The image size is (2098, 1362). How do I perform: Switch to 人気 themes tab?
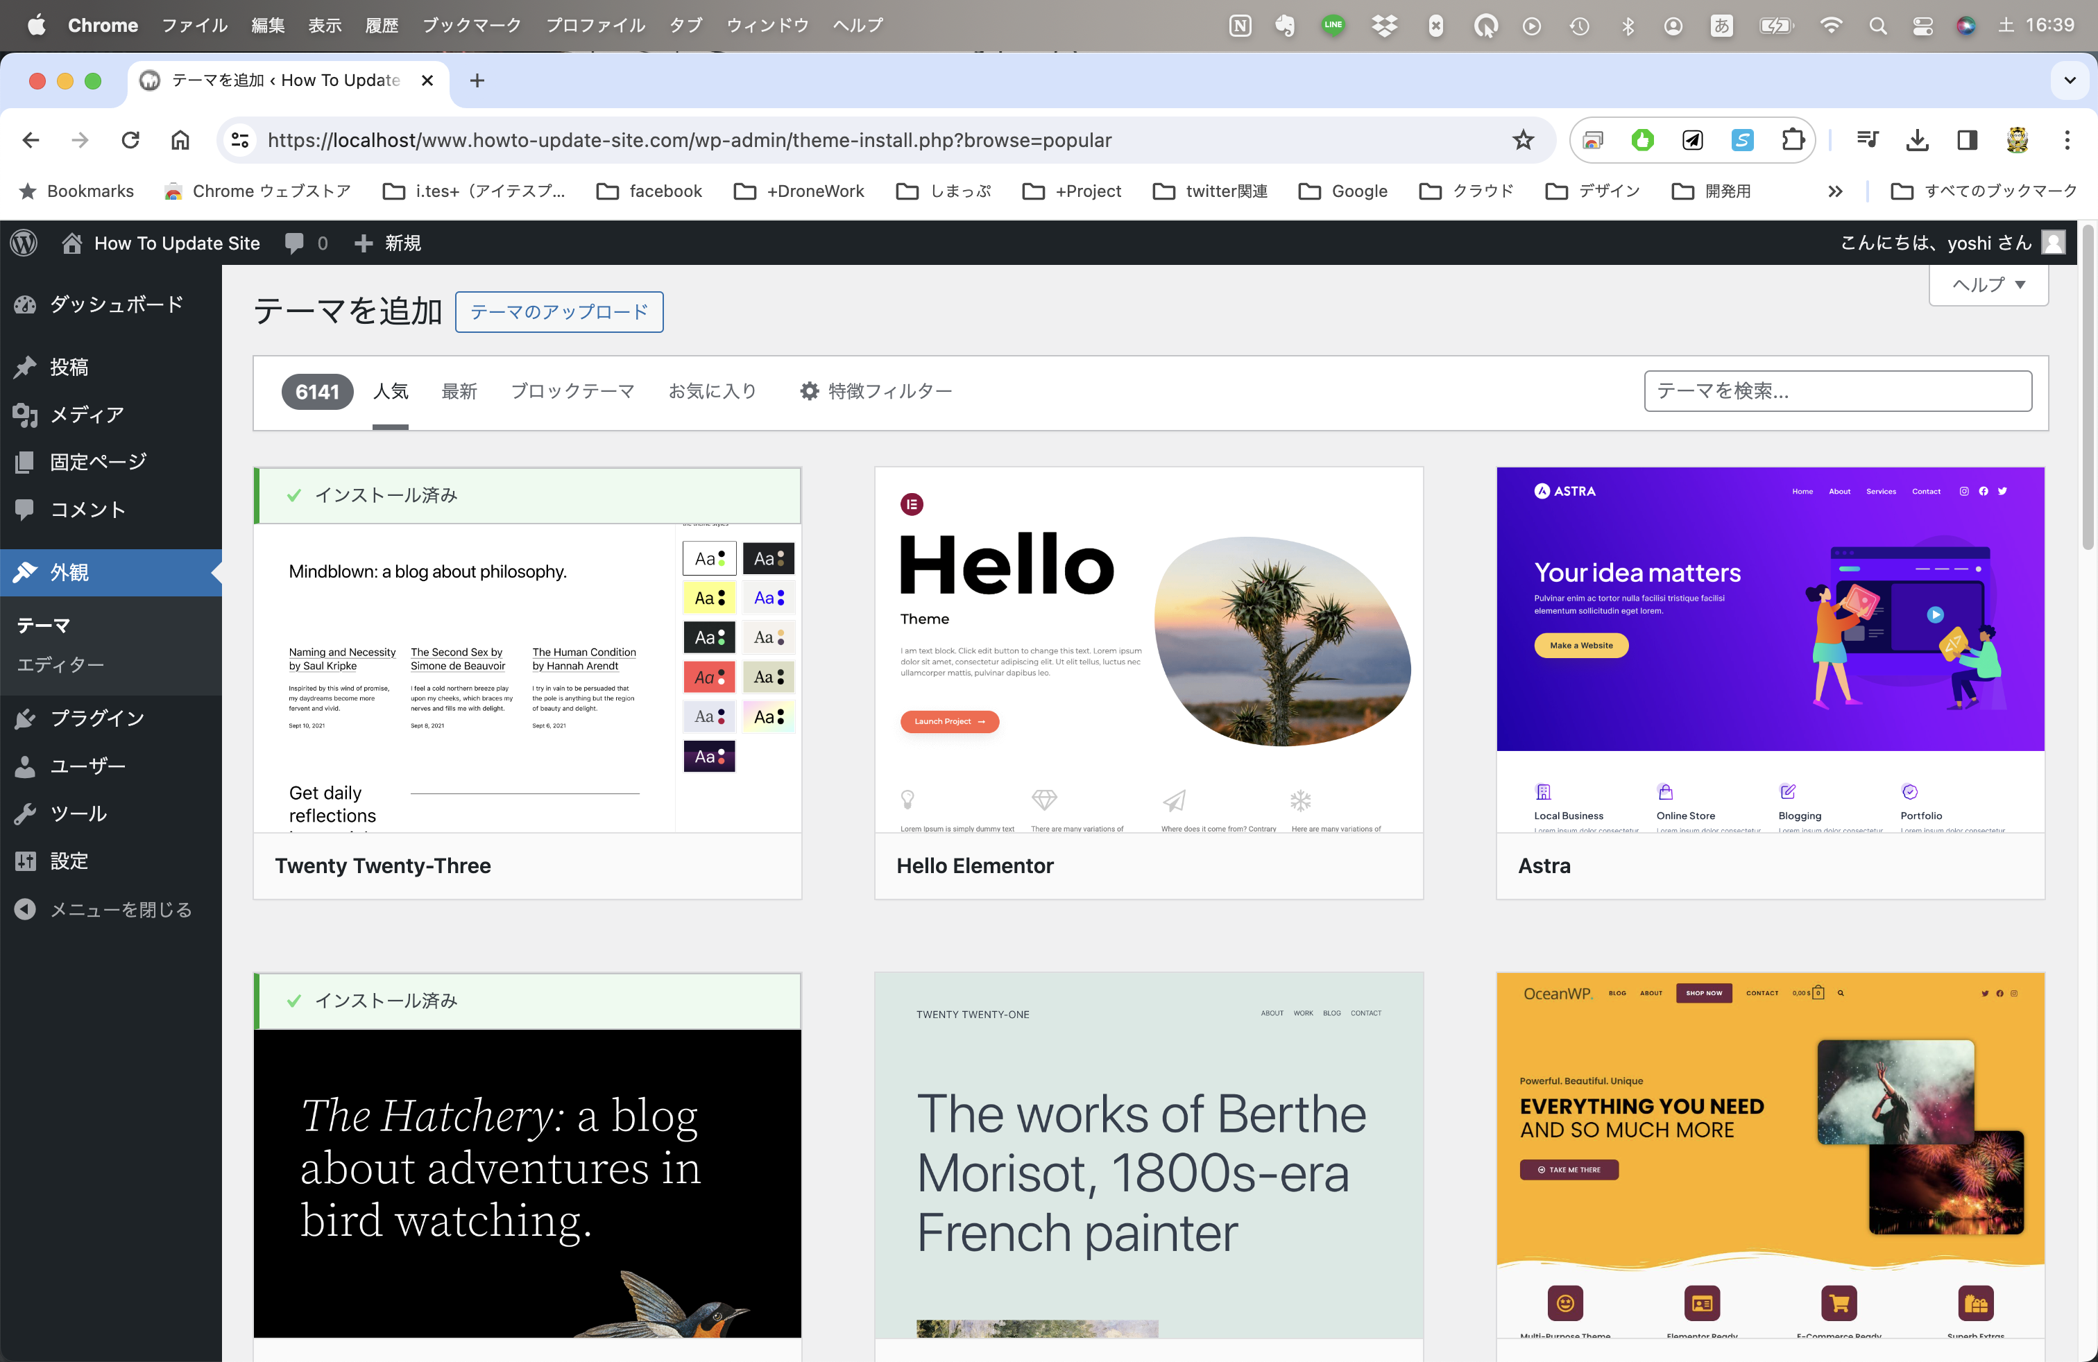(391, 391)
